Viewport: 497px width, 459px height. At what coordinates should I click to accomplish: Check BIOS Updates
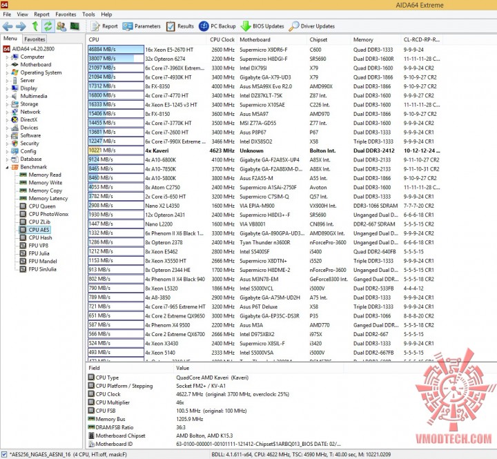(262, 26)
